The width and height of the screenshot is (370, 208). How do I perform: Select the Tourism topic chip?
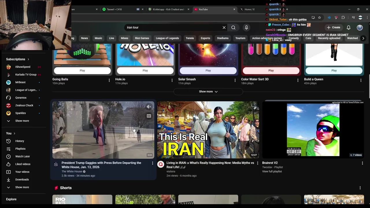coord(240,38)
